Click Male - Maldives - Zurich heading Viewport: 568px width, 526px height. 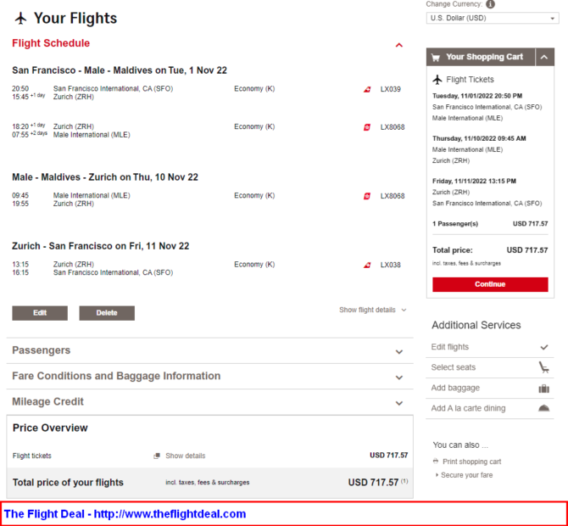(105, 177)
